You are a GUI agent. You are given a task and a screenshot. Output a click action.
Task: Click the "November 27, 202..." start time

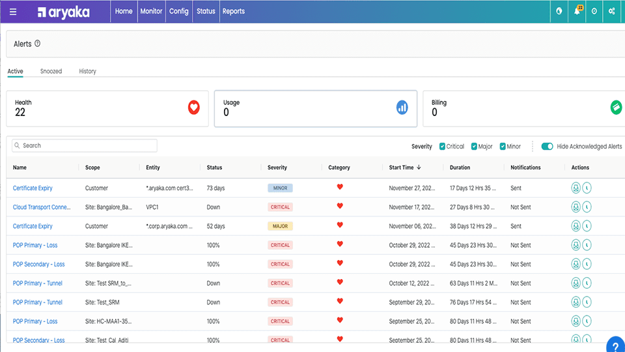[x=411, y=188]
